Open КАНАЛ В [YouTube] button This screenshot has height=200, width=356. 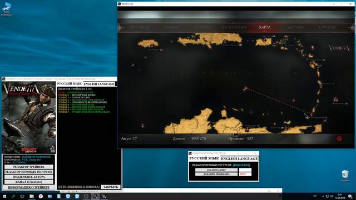point(28,182)
